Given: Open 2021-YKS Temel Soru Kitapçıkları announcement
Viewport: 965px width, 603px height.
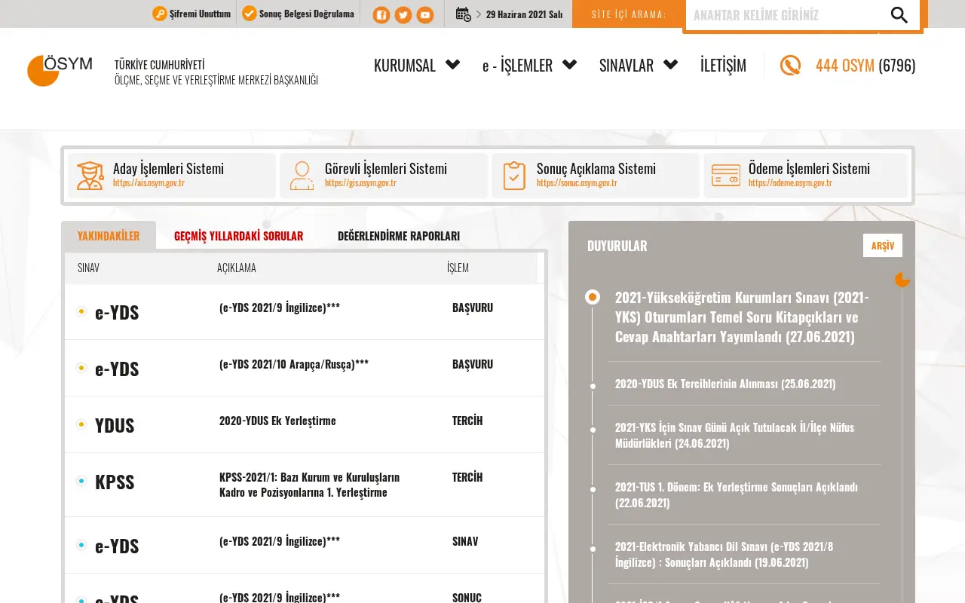Looking at the screenshot, I should (x=742, y=317).
